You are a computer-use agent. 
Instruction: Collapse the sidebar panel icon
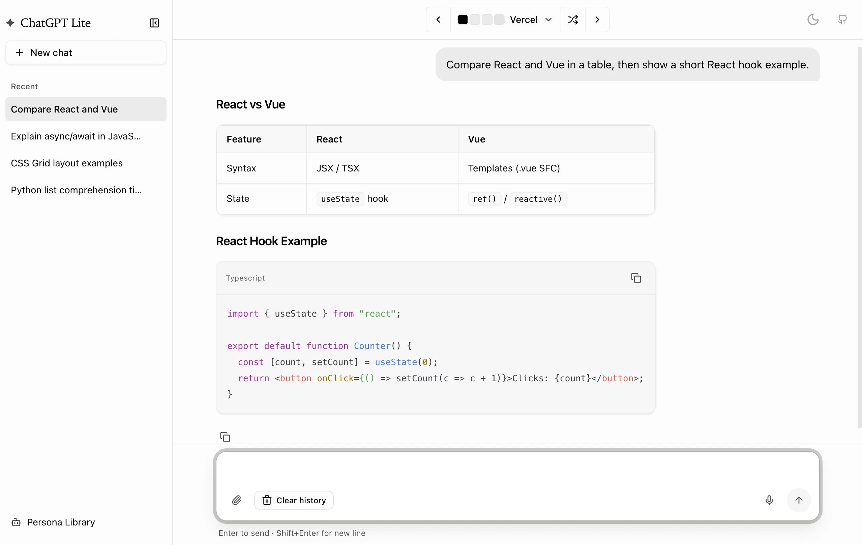pos(154,23)
